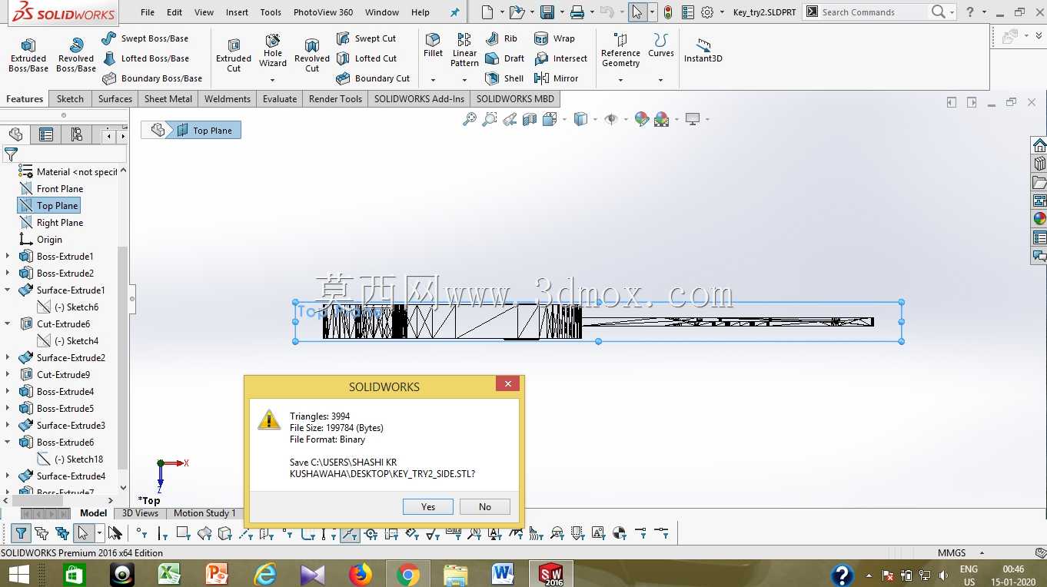1047x587 pixels.
Task: Expand the Surface-Extrude2 feature
Action: pos(8,358)
